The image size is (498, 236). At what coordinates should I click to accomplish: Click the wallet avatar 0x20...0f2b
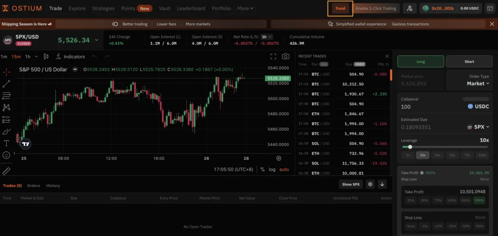coord(426,8)
